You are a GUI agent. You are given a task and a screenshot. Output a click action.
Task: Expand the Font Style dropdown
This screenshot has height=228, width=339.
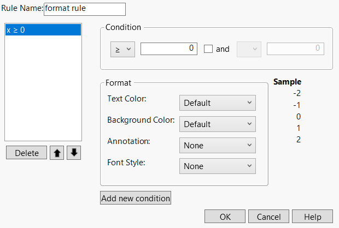(x=217, y=166)
